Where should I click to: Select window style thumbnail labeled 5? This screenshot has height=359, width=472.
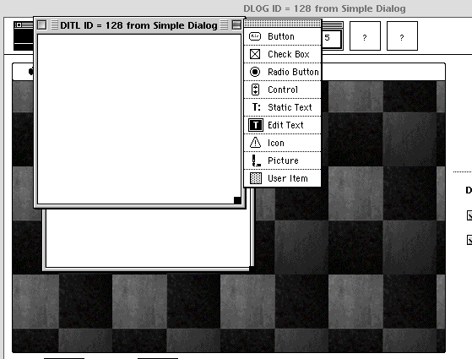(x=333, y=38)
